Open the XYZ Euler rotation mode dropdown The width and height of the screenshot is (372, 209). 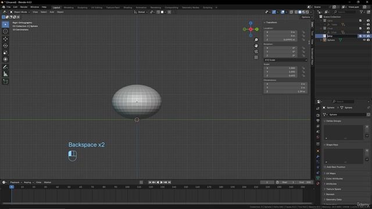point(285,60)
